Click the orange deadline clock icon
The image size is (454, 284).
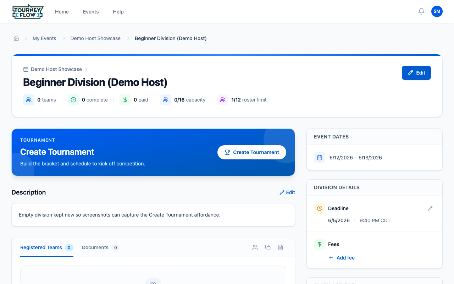point(320,208)
